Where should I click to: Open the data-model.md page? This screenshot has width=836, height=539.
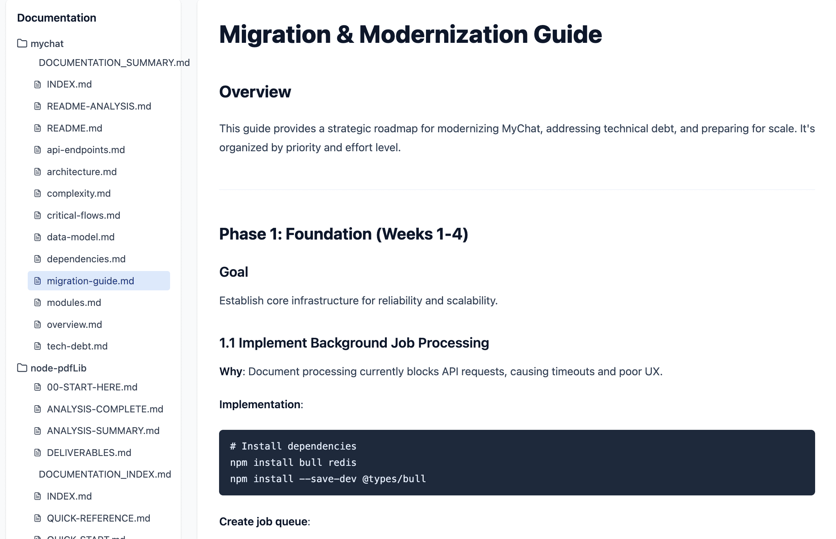coord(99,237)
